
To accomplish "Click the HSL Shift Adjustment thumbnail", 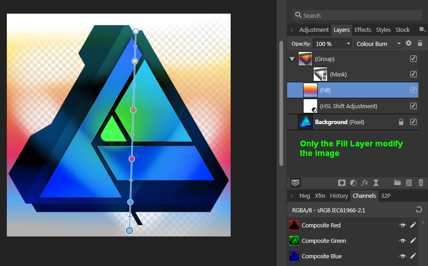I will (x=310, y=106).
